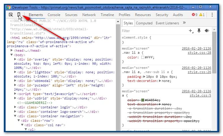Open the Resources tab
This screenshot has height=136, width=223.
143,15
